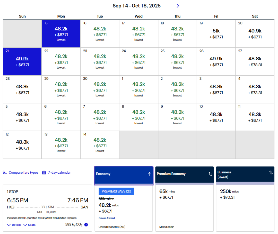Viewport: 278px width, 234px height.
Task: Select the Premium Economy column header
Action: [x=180, y=174]
